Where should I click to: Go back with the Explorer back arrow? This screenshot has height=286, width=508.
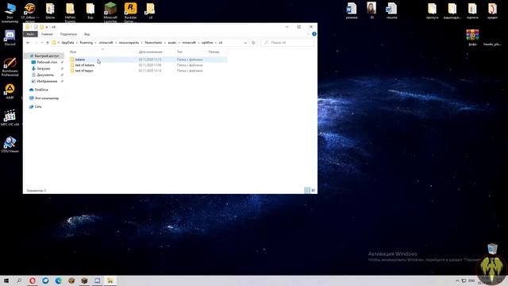29,42
